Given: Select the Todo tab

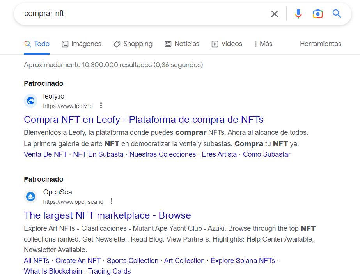Looking at the screenshot, I should pyautogui.click(x=37, y=44).
